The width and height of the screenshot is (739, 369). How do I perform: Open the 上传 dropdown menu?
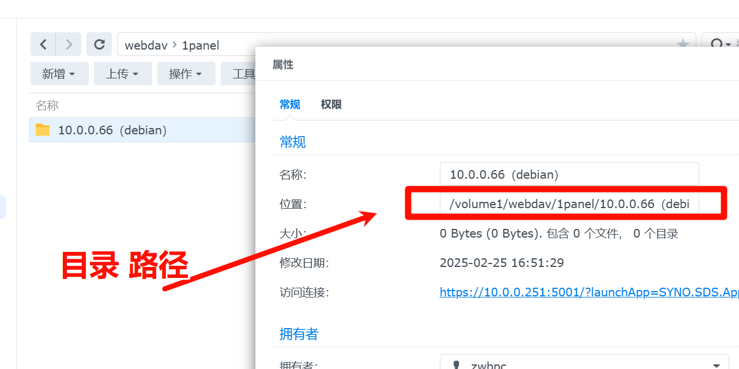[123, 74]
